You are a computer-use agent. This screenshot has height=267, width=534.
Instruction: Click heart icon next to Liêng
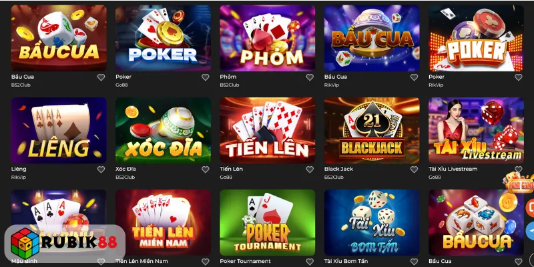click(x=101, y=170)
